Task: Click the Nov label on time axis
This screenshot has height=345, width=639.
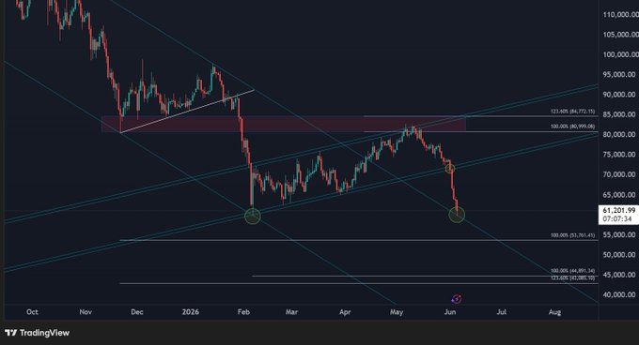Action: pos(86,311)
